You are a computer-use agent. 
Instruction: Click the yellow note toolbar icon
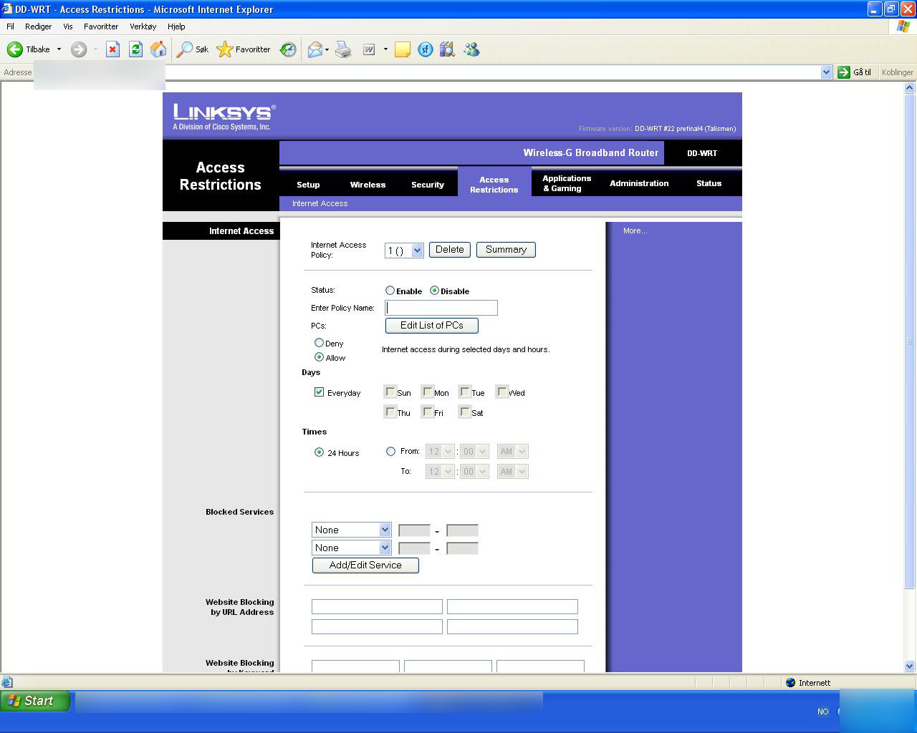[403, 49]
